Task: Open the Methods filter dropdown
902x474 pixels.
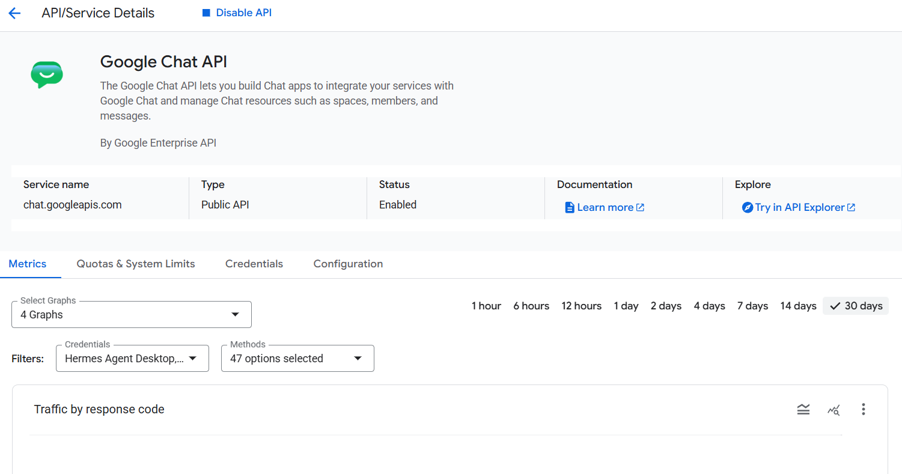Action: [297, 358]
